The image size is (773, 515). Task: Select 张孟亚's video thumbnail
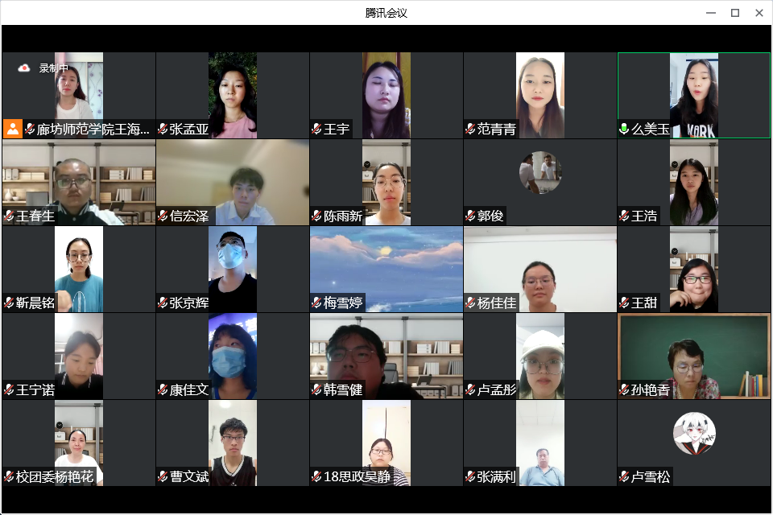tap(233, 95)
